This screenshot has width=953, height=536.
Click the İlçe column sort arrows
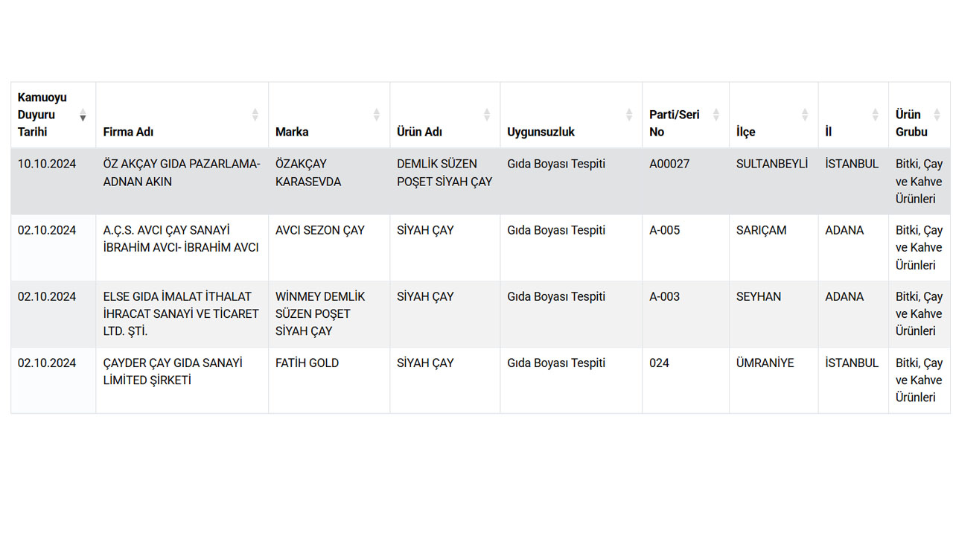pyautogui.click(x=804, y=115)
